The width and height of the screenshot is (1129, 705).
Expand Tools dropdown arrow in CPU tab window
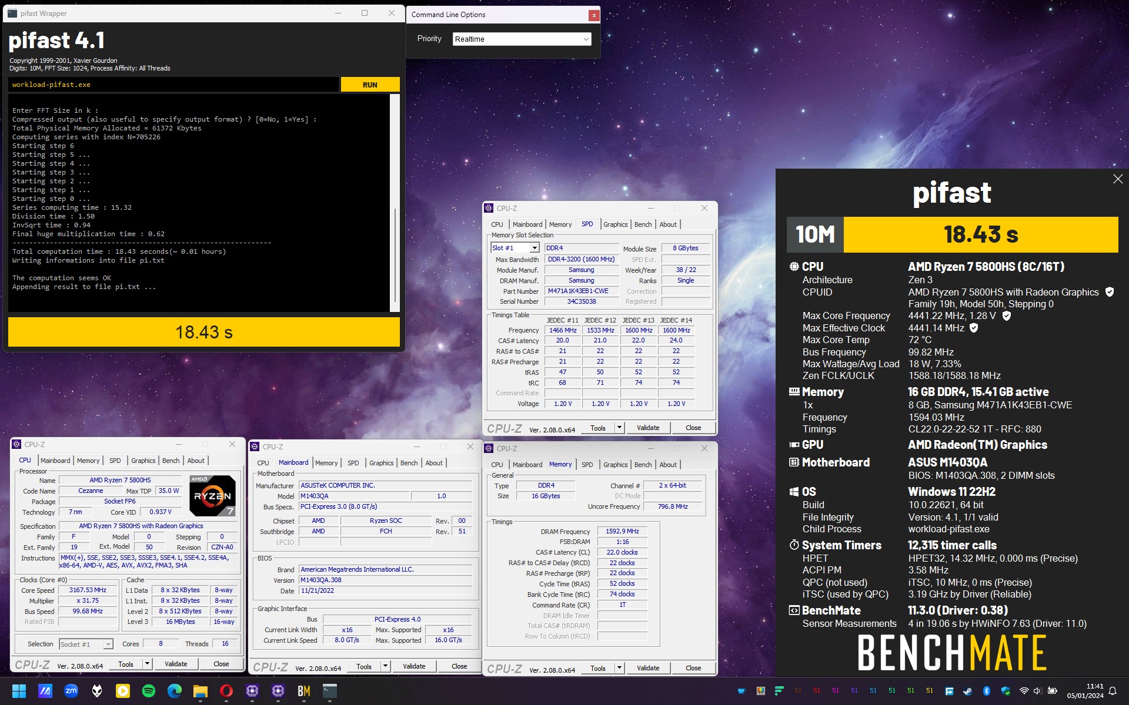pos(147,664)
